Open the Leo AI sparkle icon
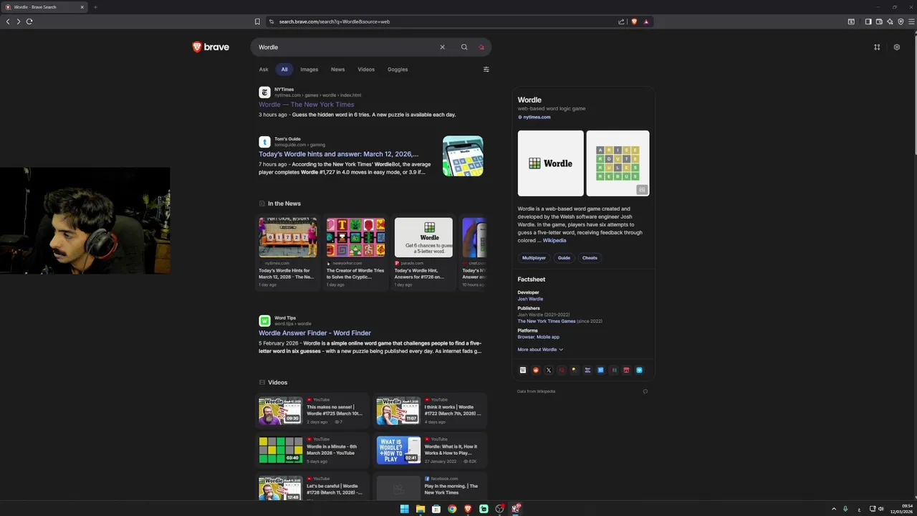Viewport: 917px width, 516px height. [x=890, y=21]
